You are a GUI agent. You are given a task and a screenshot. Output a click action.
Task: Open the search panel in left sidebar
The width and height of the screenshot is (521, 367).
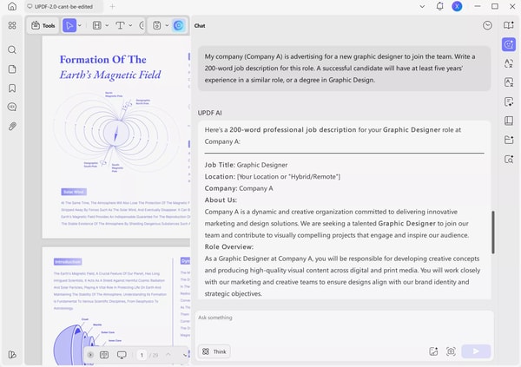click(x=12, y=49)
